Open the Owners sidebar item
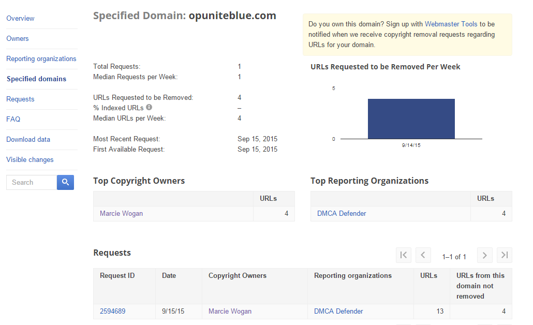Screen dimensions: 533x325 pyautogui.click(x=18, y=38)
